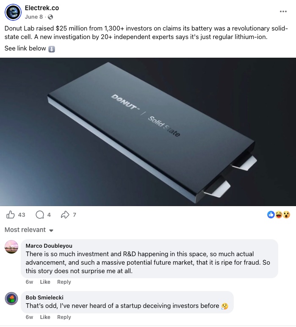Open the June 8 post timestamp
This screenshot has height=327, width=296.
pyautogui.click(x=34, y=17)
